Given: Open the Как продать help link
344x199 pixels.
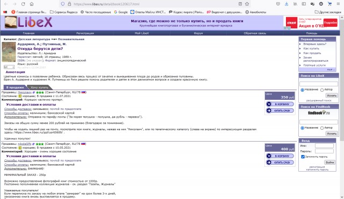Looking at the screenshot, I should (312, 53).
